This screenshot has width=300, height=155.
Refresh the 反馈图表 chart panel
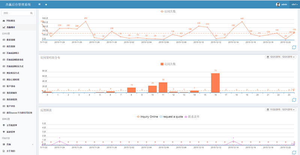pyautogui.click(x=294, y=152)
